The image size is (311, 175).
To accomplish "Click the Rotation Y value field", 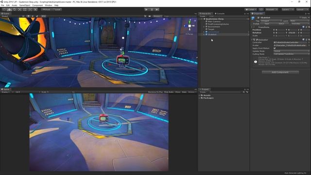I will click(292, 33).
